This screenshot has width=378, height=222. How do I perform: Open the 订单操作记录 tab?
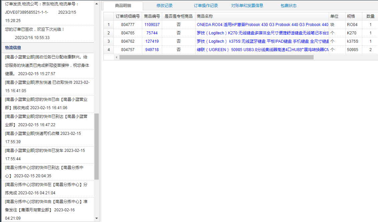point(206,6)
